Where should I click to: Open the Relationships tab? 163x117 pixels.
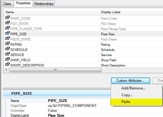44,4
